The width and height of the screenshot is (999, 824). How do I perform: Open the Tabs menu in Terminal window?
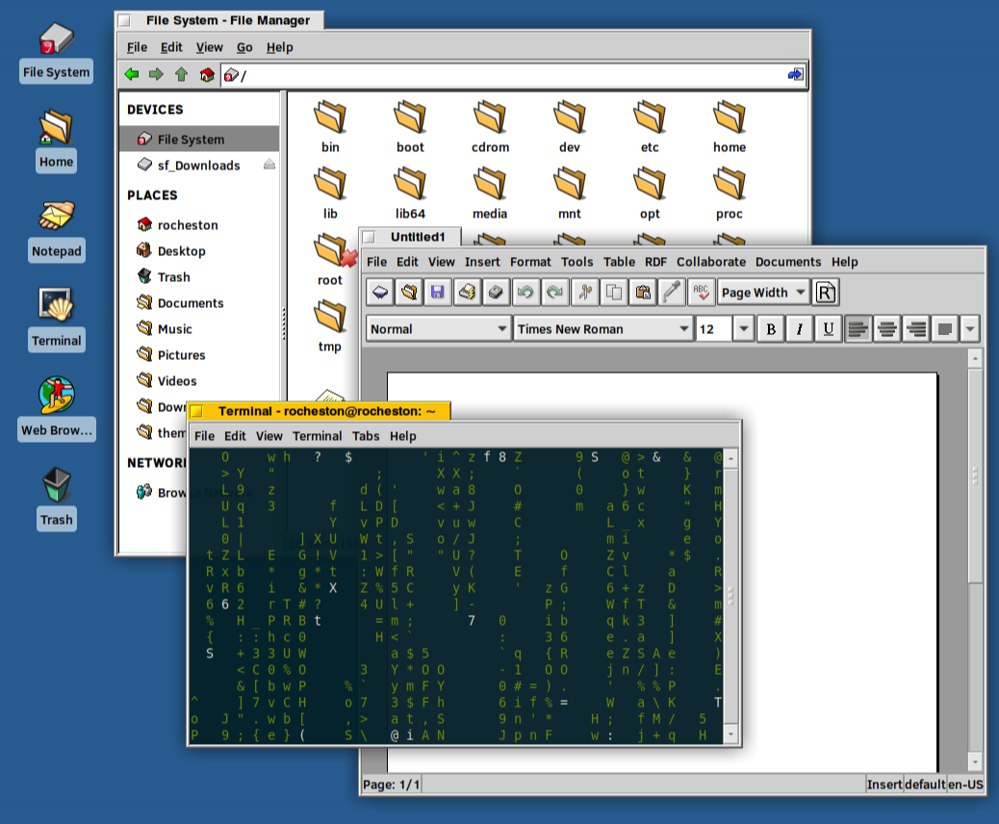(x=366, y=436)
